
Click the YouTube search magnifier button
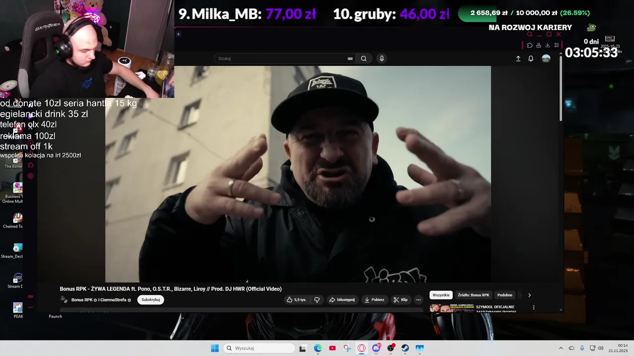364,58
